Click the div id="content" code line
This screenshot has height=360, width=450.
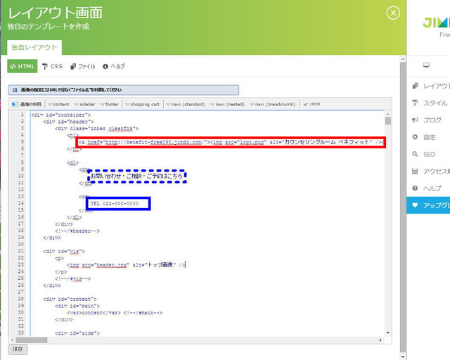[70, 299]
